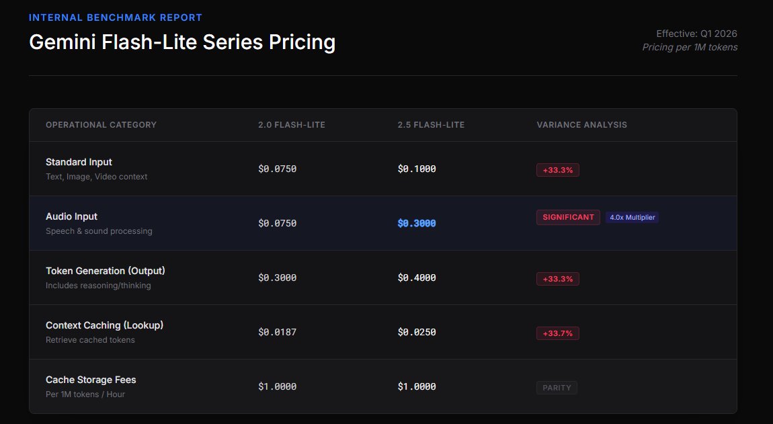Click the Effective: Q1 2026 text
The width and height of the screenshot is (773, 424).
pyautogui.click(x=696, y=34)
